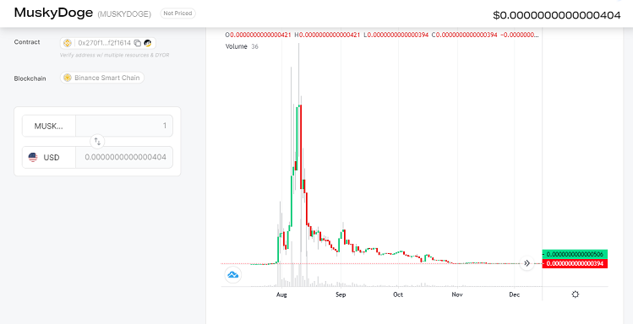The image size is (633, 324).
Task: Click the Nov label on the time axis
Action: coord(457,295)
